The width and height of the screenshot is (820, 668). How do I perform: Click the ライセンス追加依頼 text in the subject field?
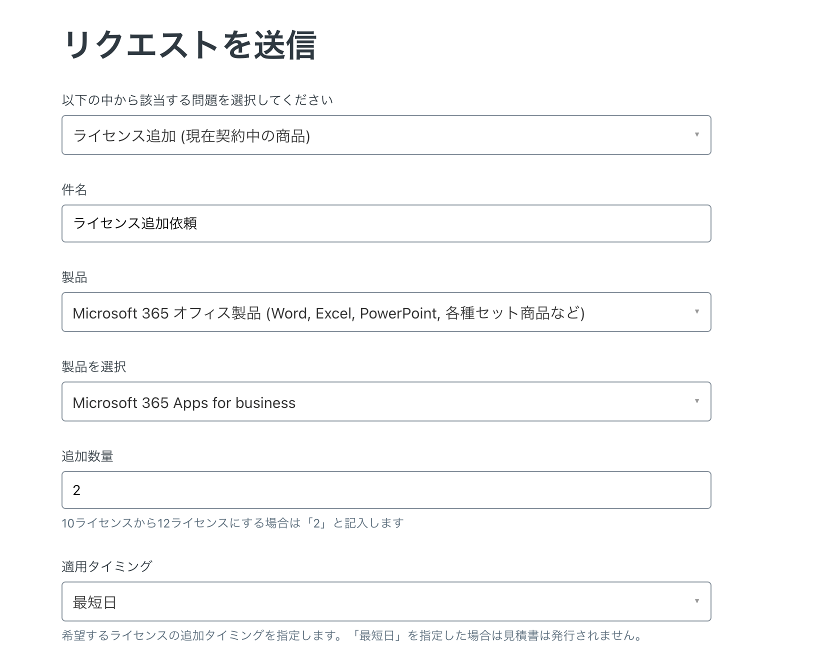pyautogui.click(x=135, y=223)
